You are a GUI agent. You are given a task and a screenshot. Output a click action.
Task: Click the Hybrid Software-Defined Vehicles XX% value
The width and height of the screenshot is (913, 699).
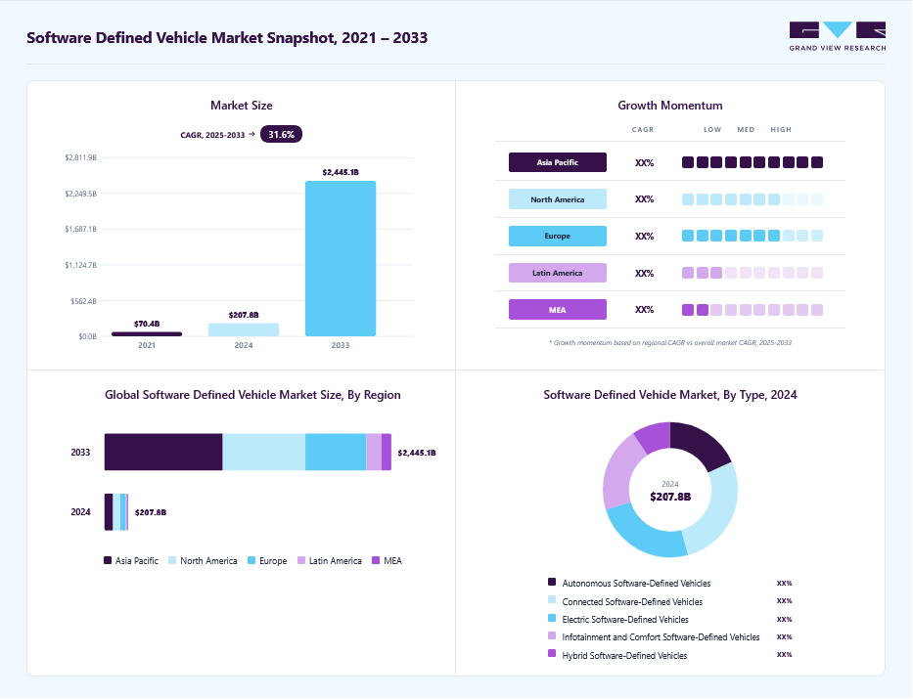pyautogui.click(x=784, y=654)
